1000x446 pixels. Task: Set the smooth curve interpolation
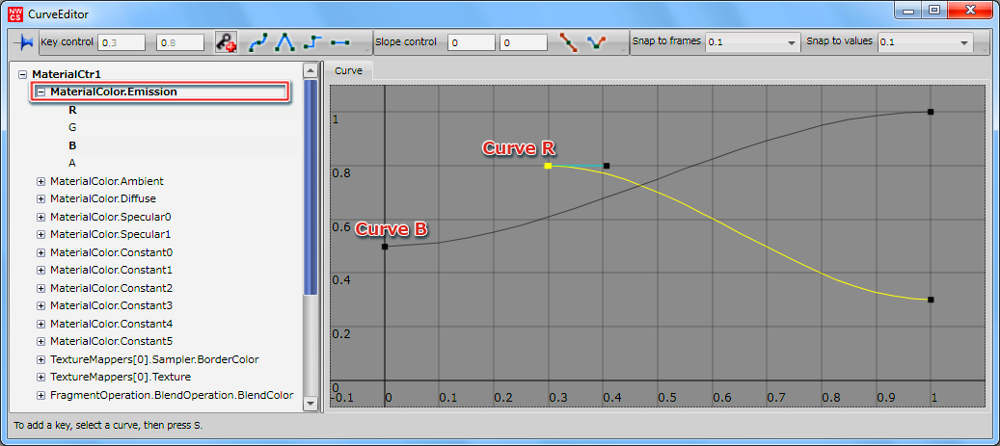pos(257,42)
